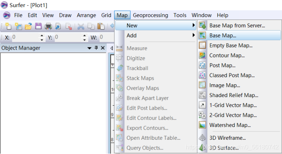Open the File menu
282x154 pixels.
click(18, 15)
